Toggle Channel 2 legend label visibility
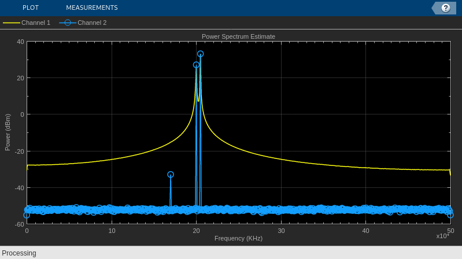The height and width of the screenshot is (259, 462). pos(92,23)
